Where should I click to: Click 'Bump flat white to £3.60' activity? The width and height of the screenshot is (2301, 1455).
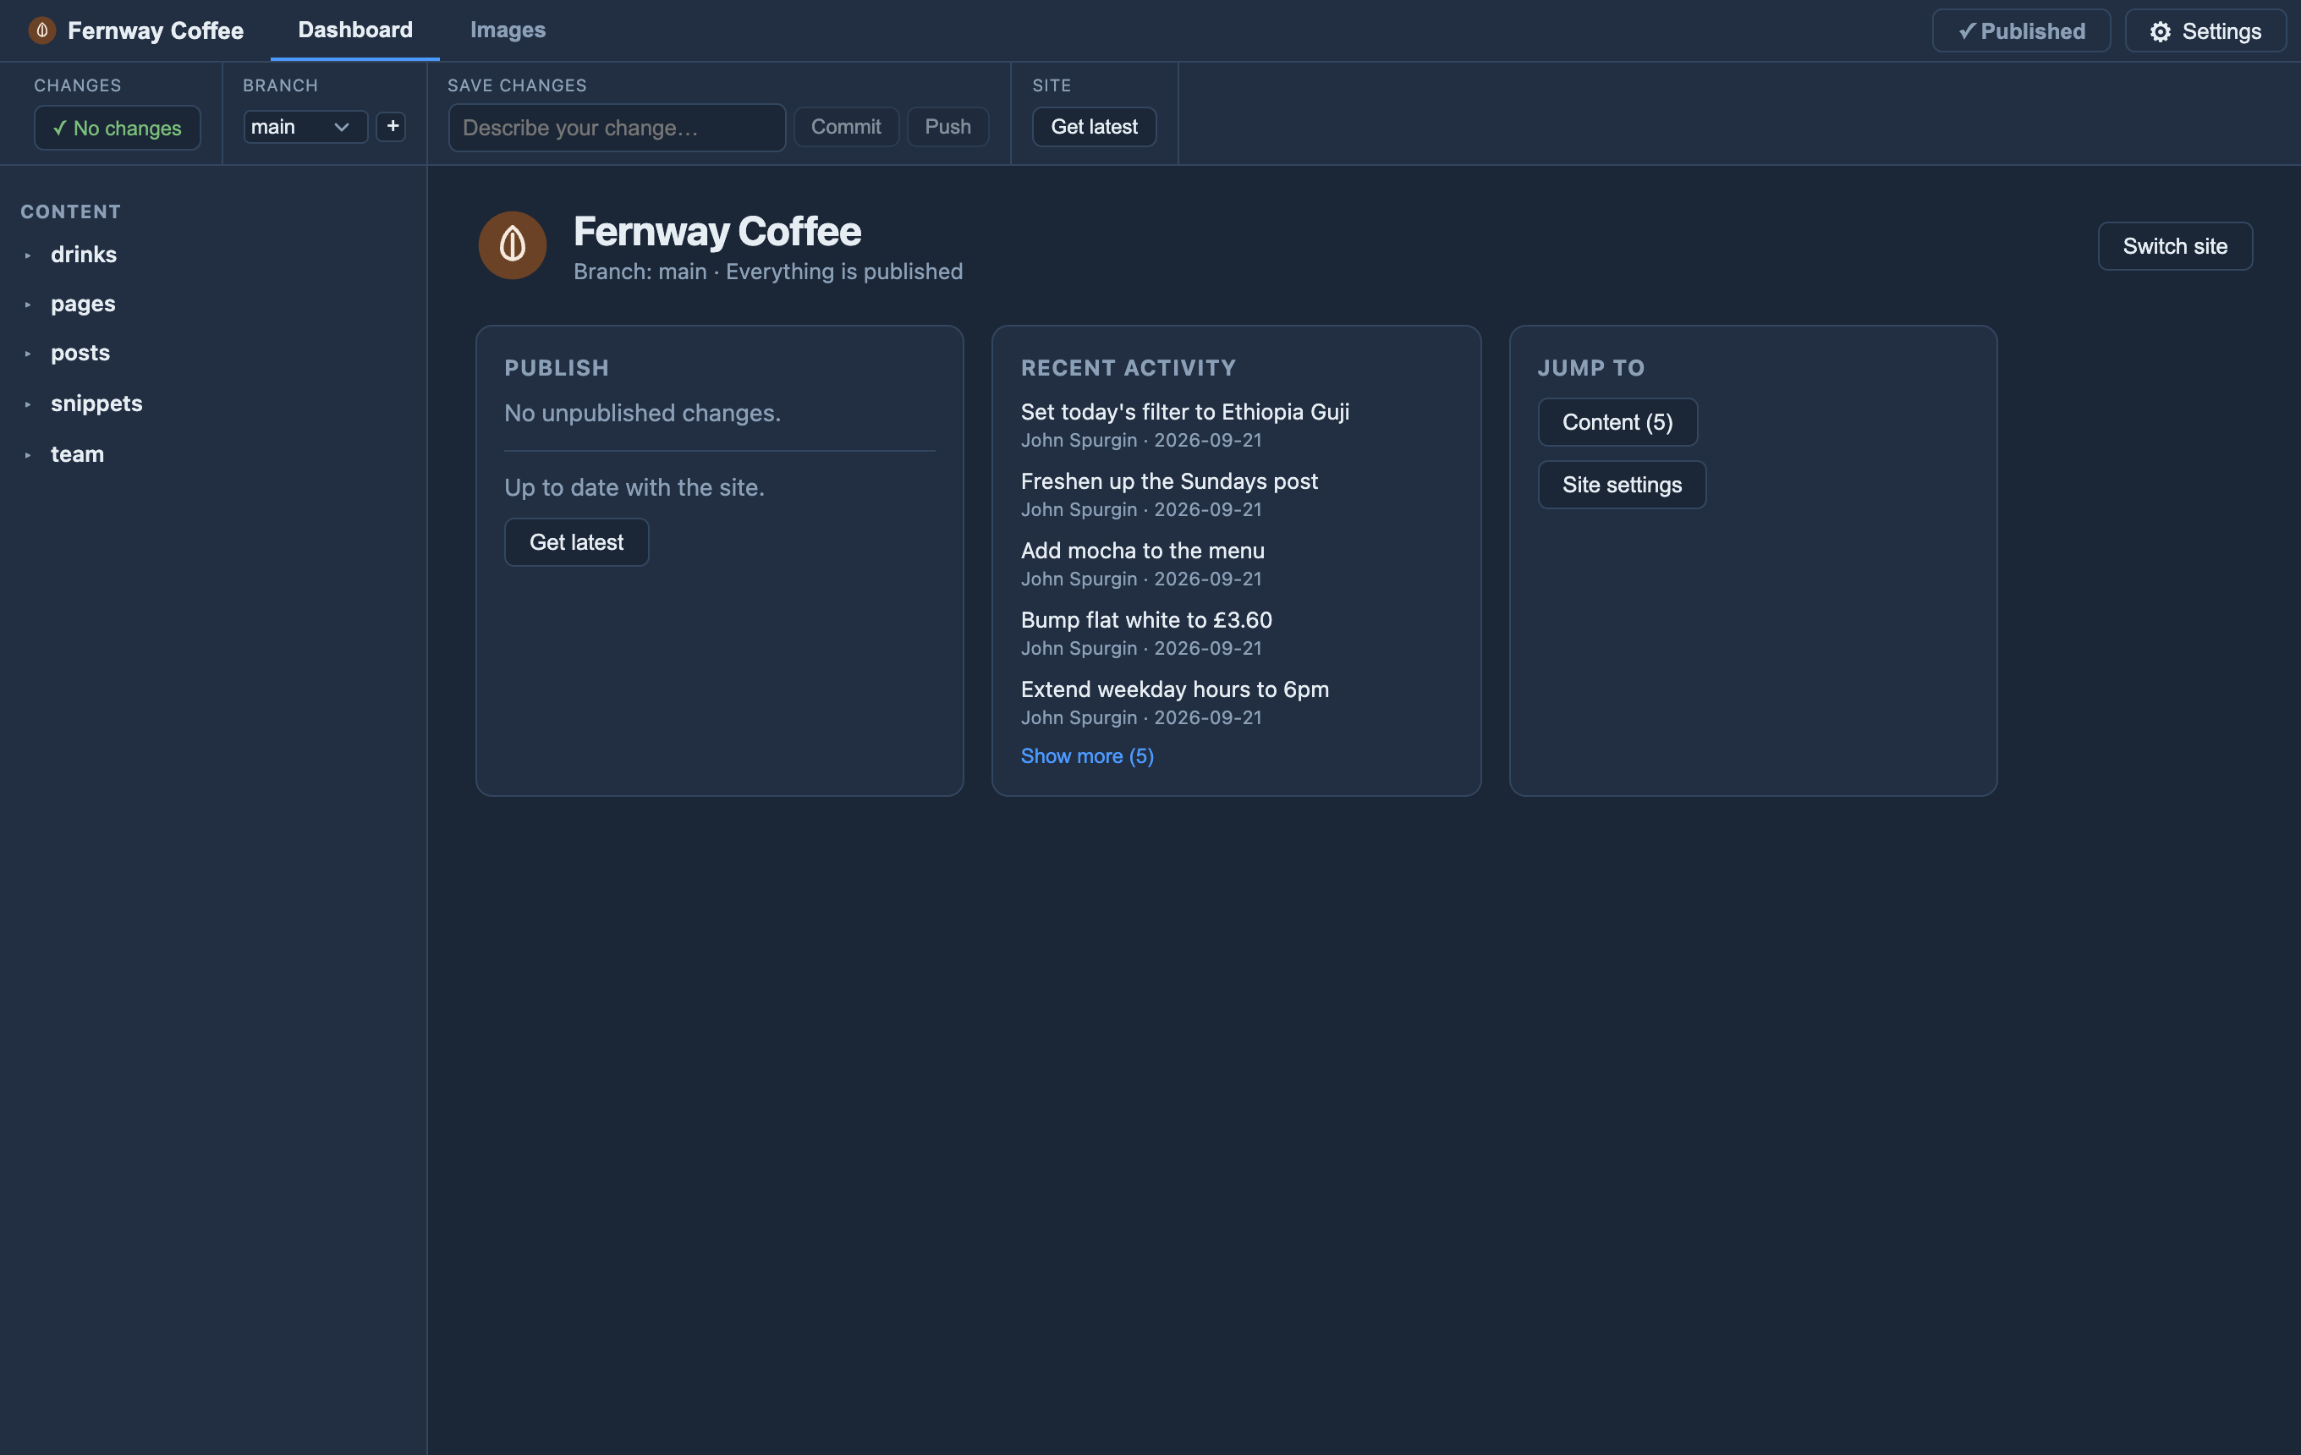point(1145,620)
